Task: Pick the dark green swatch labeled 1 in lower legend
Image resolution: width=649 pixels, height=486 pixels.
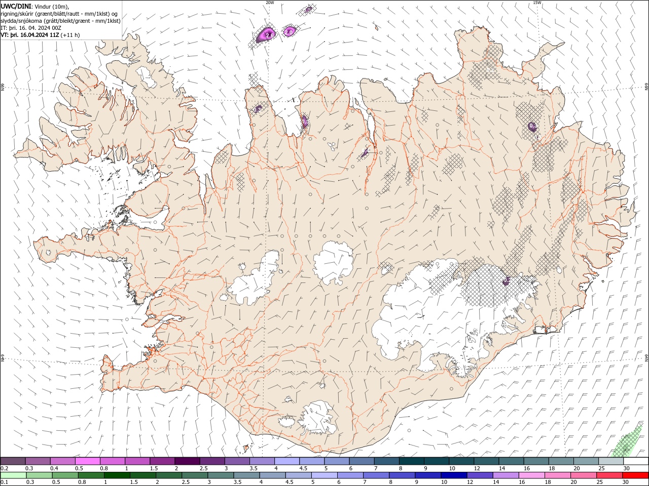Action: 116,475
